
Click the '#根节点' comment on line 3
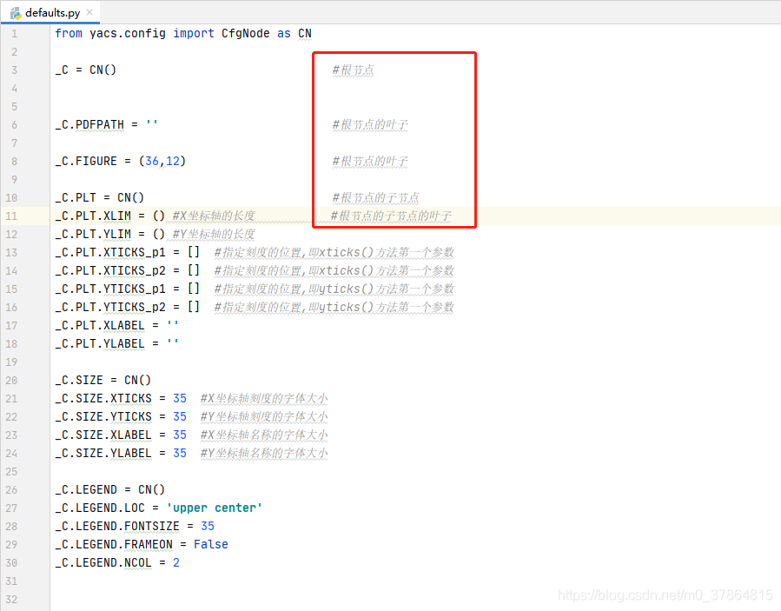353,70
